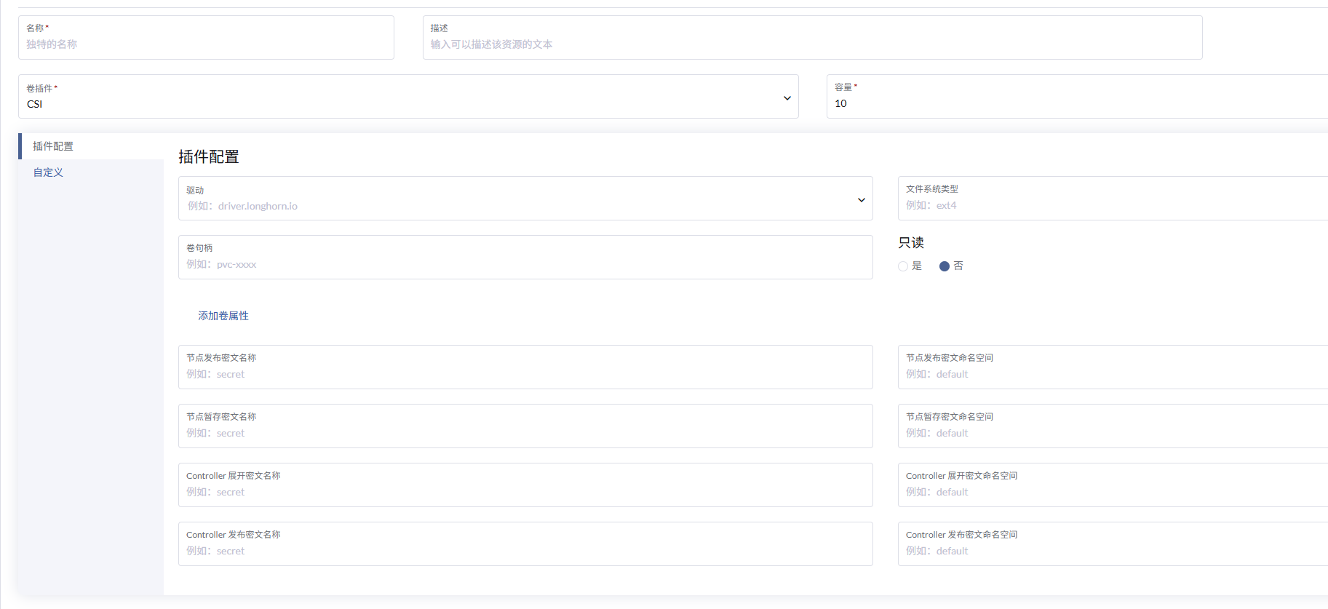Click the Controller 展开密文名称 field
Screen dimensions: 1328x609
point(525,492)
